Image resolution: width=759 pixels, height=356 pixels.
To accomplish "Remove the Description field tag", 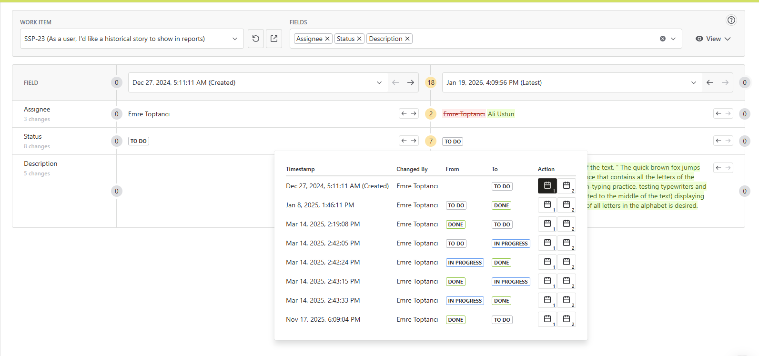I will pyautogui.click(x=407, y=39).
